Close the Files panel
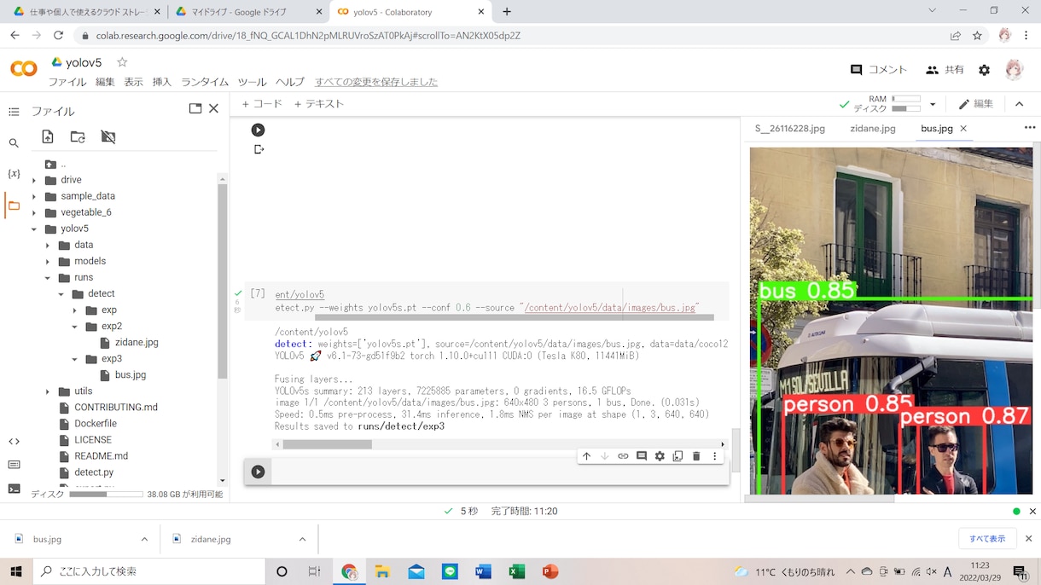Image resolution: width=1041 pixels, height=585 pixels. tap(214, 108)
